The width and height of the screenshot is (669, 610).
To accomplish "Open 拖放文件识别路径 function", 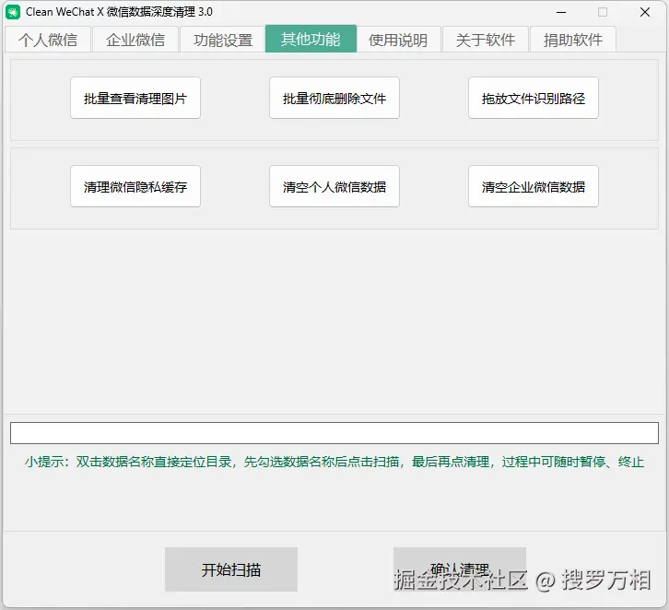I will click(x=534, y=98).
